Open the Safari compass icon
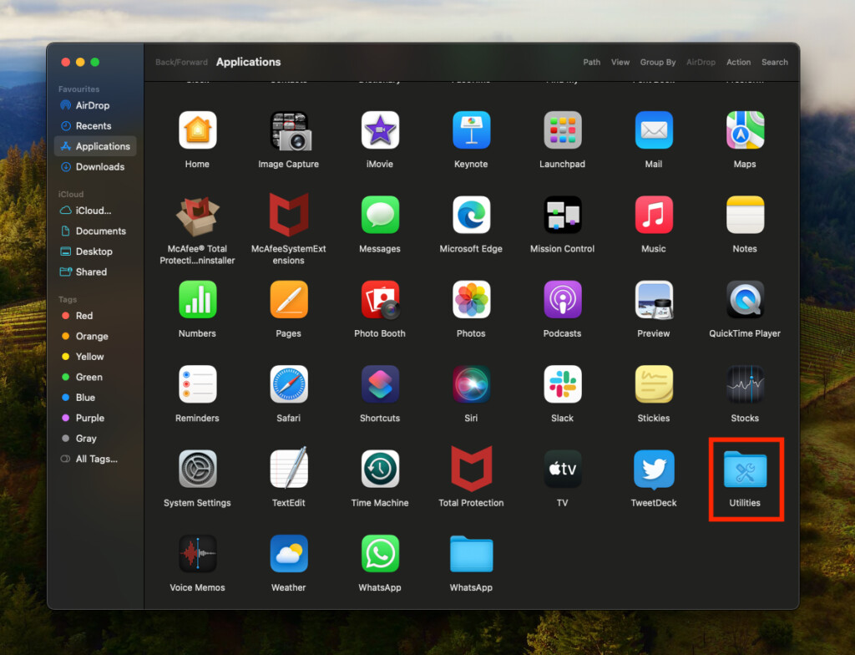 tap(288, 384)
